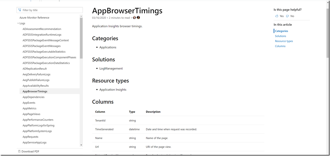Screen dimensions: 330x156
Task: Open ADFSSISPackageExecutableStatistics
Action: 44,52
